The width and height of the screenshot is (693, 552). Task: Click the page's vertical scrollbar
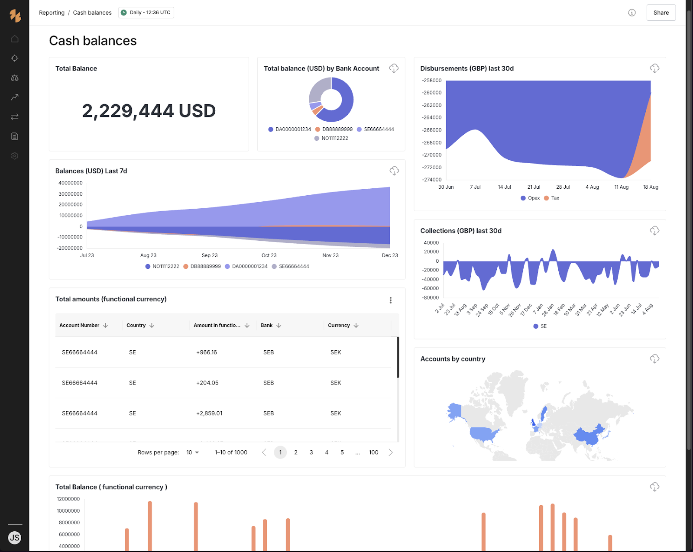click(689, 229)
